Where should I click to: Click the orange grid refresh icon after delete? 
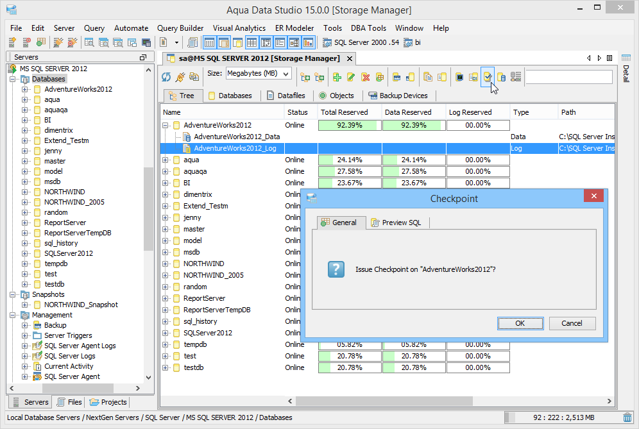[379, 76]
